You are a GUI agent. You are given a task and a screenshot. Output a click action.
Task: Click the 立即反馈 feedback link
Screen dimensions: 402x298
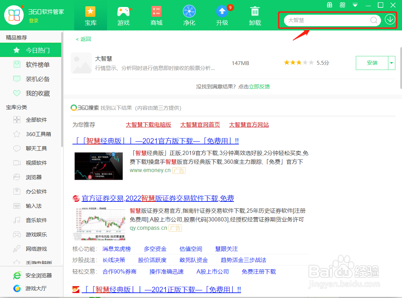(259, 87)
